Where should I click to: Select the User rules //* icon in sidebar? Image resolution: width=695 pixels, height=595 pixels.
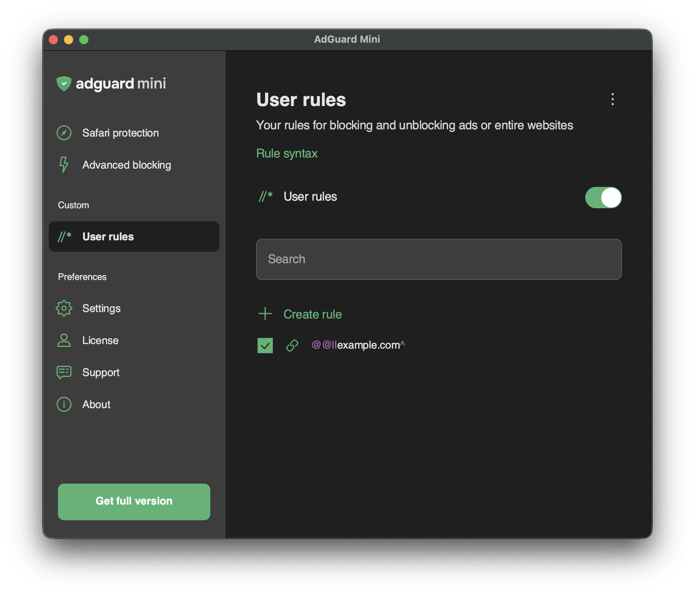[64, 236]
